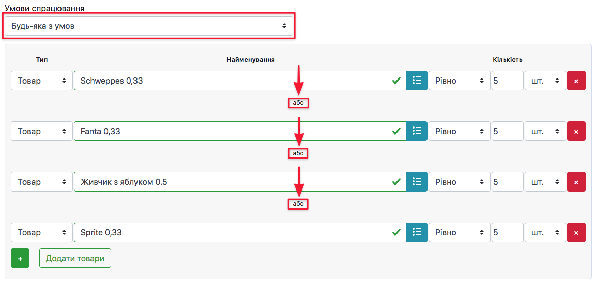
Task: Focus the quantity field in Fanta row
Action: [x=507, y=131]
